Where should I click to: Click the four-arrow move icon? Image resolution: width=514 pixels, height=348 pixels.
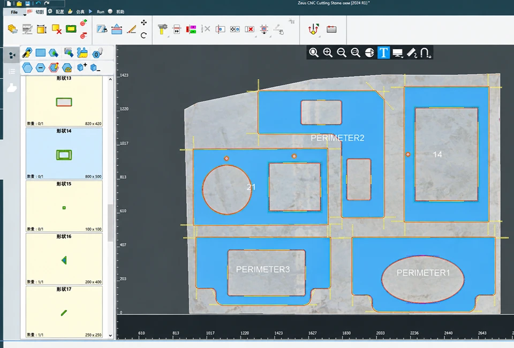pyautogui.click(x=143, y=22)
